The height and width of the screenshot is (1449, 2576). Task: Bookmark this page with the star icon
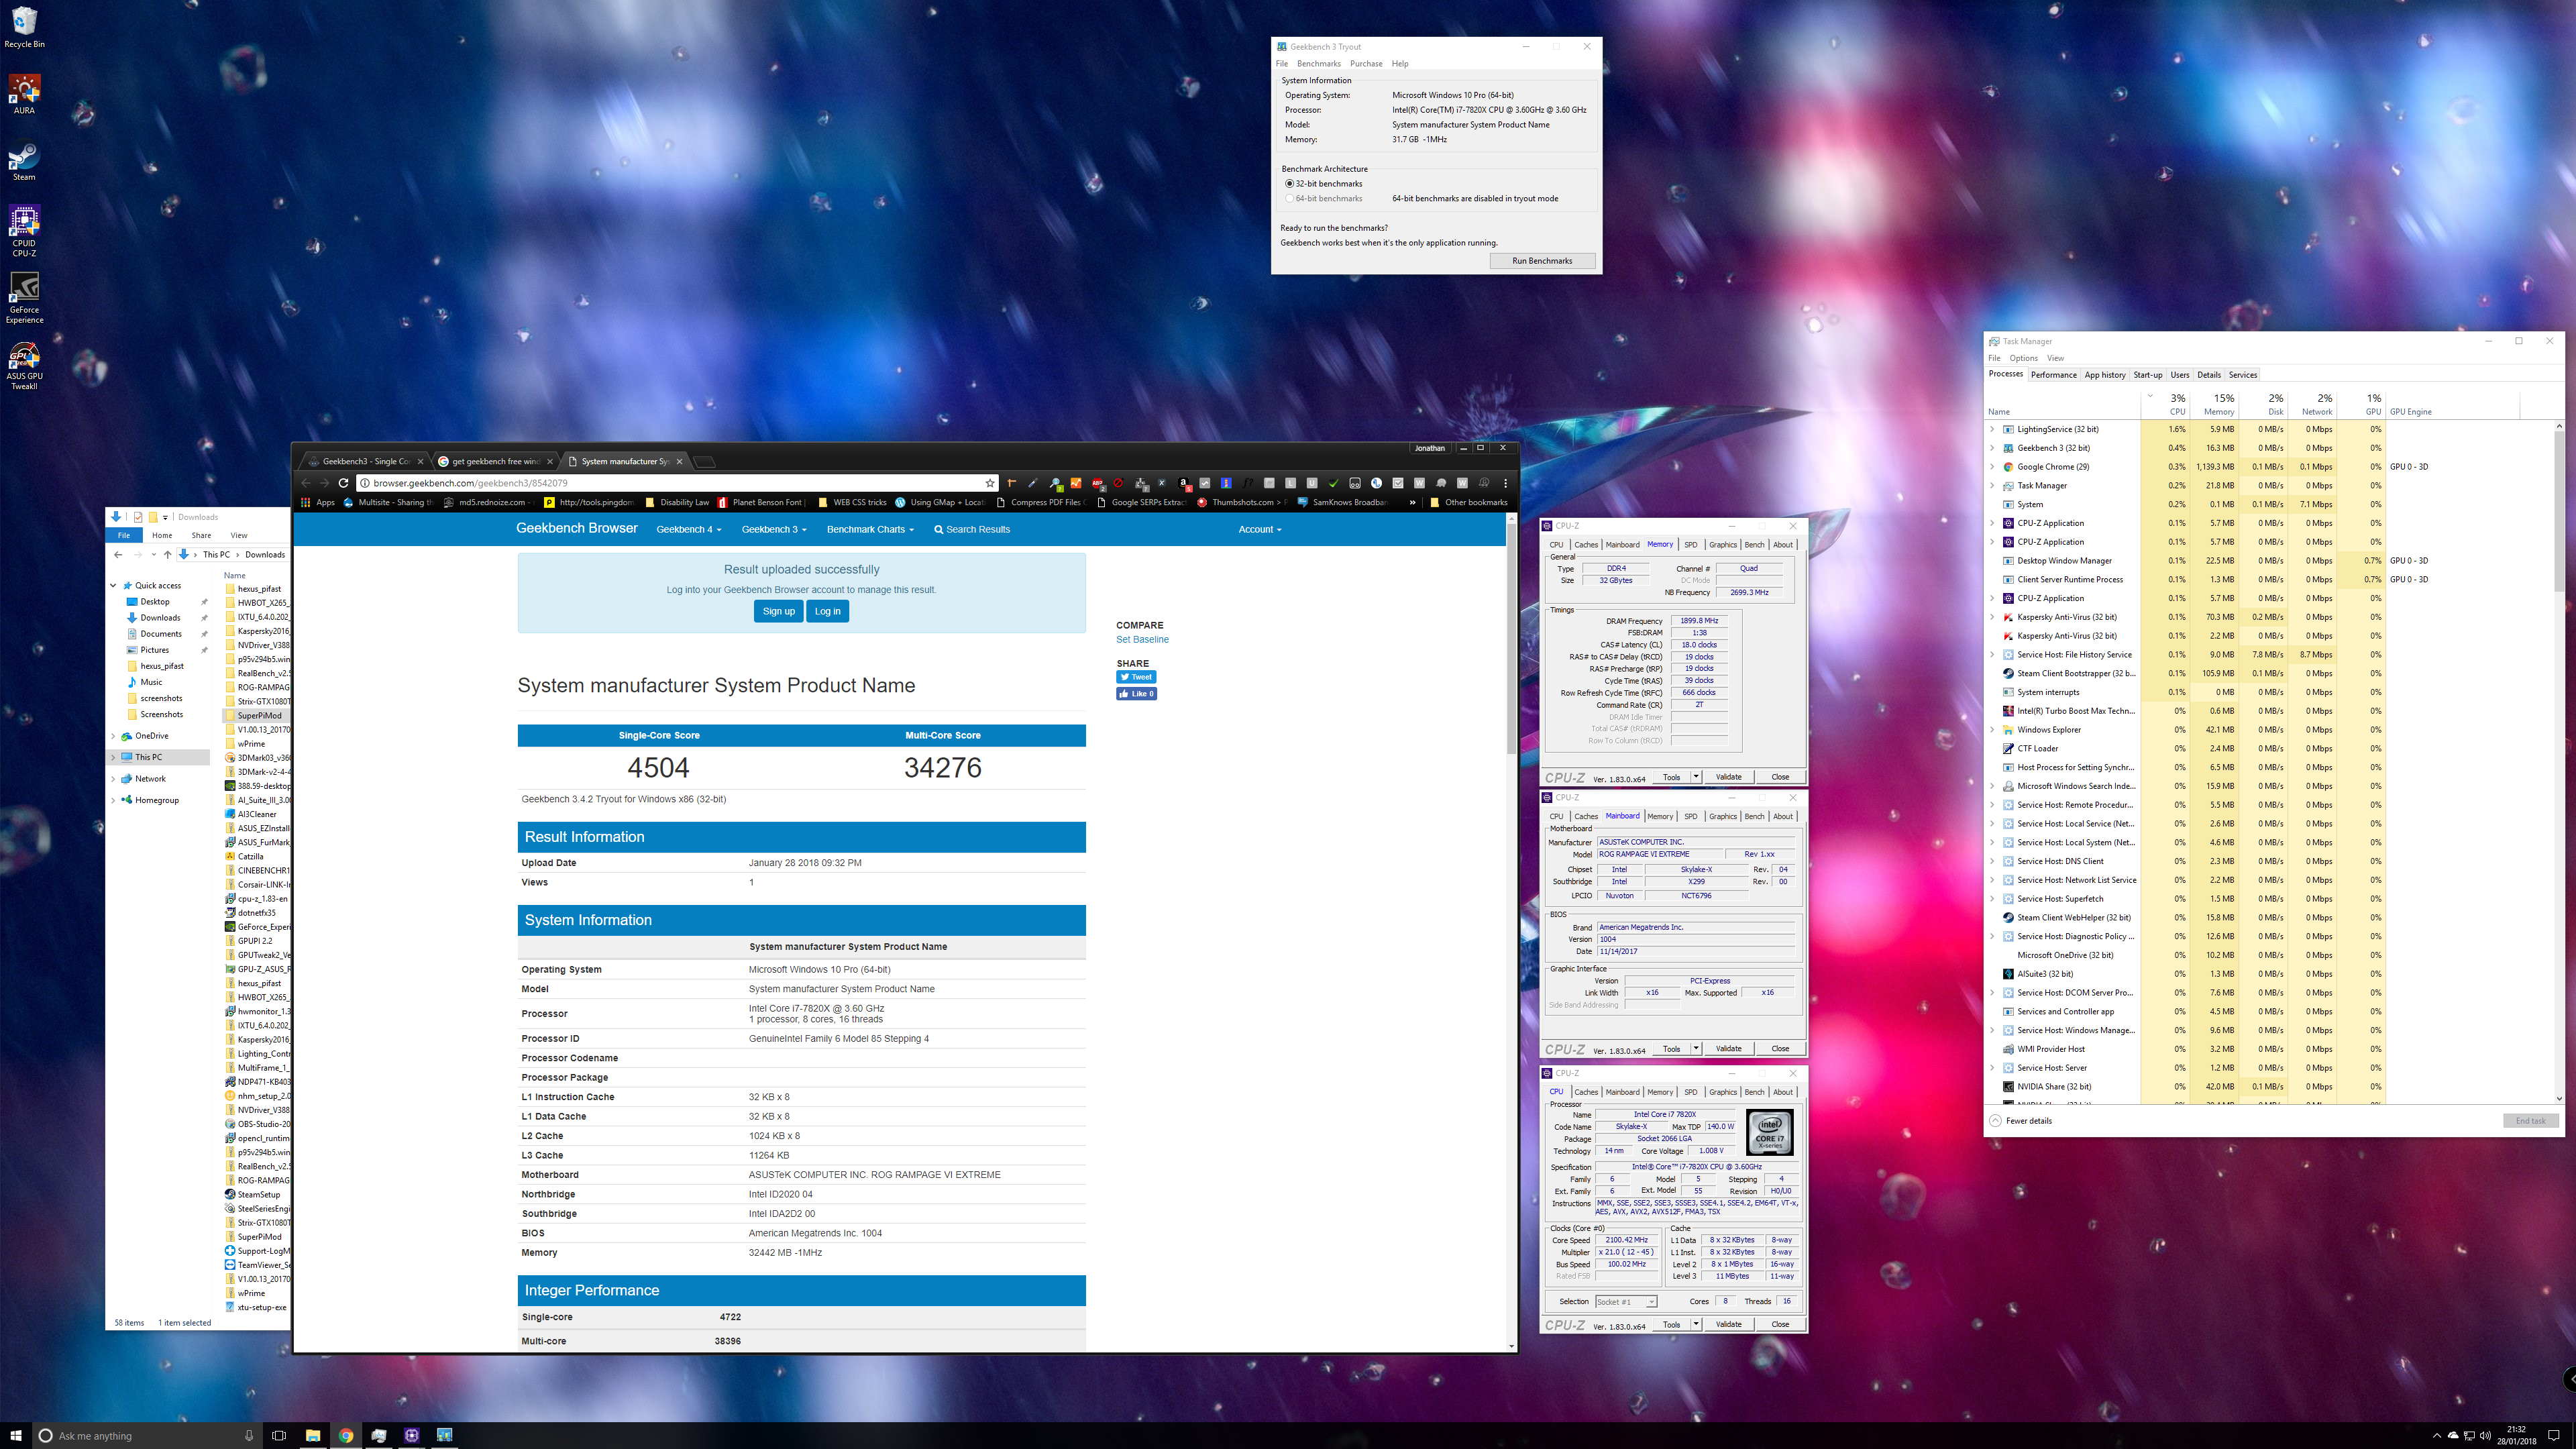pyautogui.click(x=989, y=483)
